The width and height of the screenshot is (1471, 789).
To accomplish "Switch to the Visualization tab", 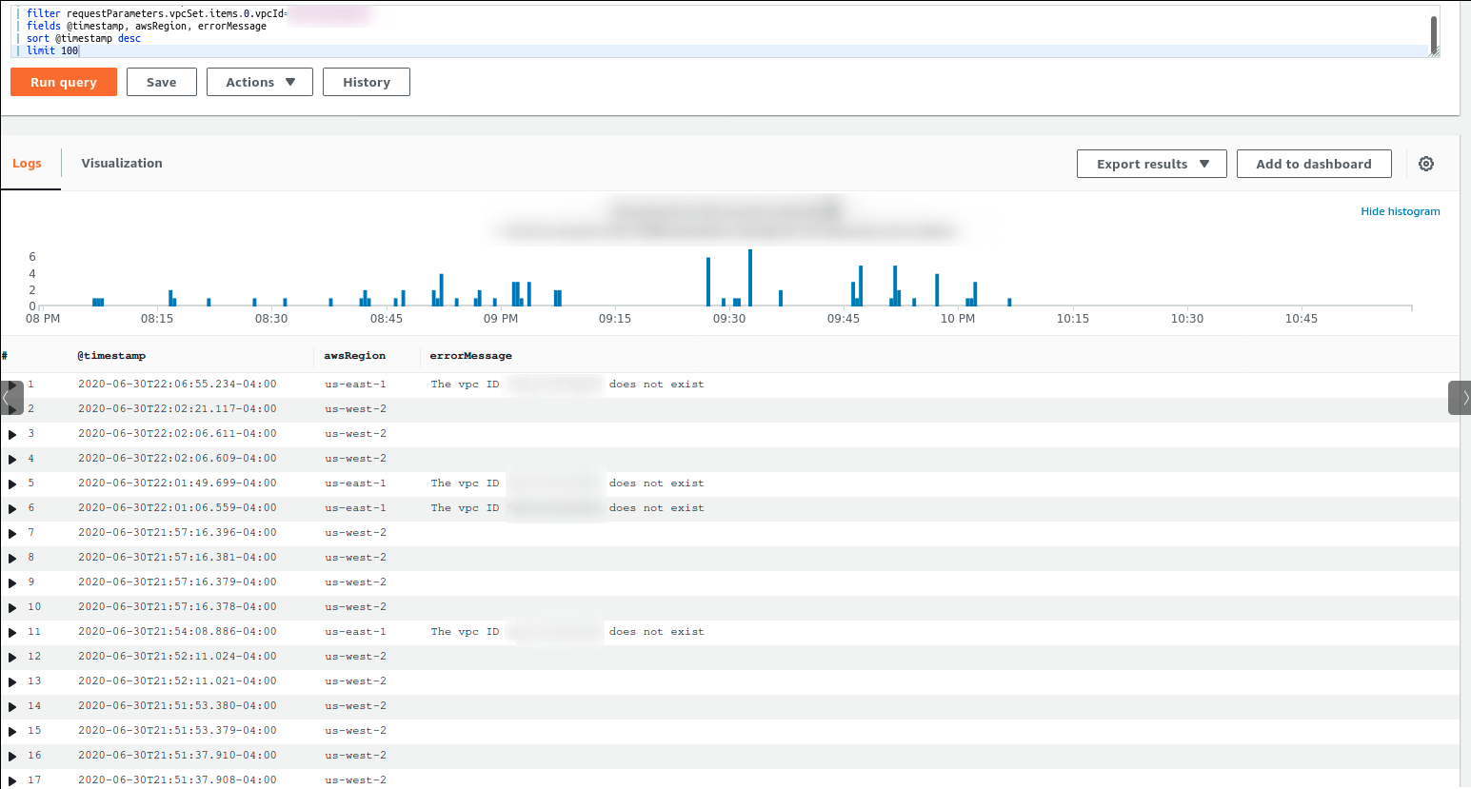I will 121,163.
